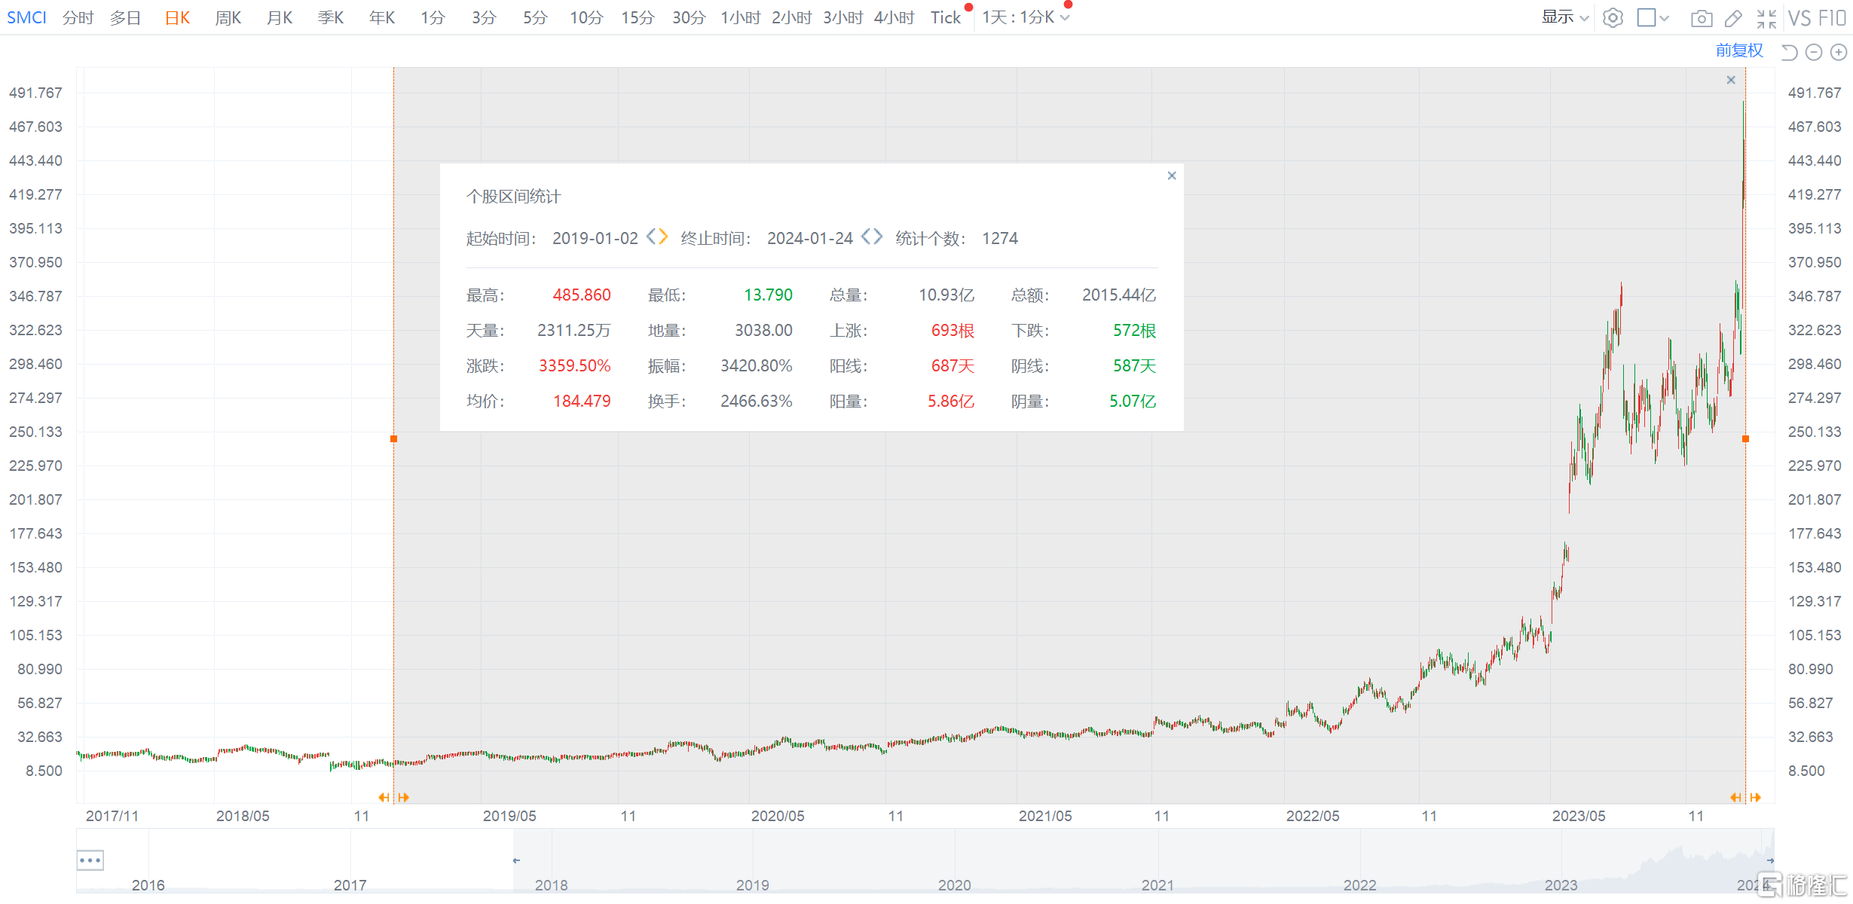
Task: Click the more options ellipsis icon
Action: coord(90,860)
